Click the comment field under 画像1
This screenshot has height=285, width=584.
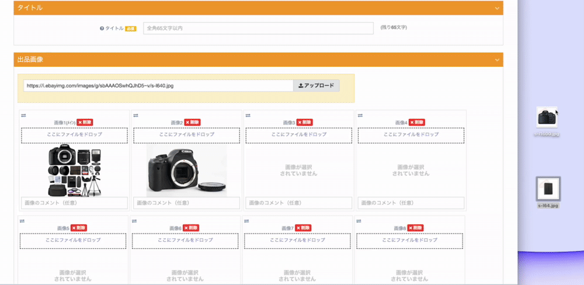coord(75,203)
